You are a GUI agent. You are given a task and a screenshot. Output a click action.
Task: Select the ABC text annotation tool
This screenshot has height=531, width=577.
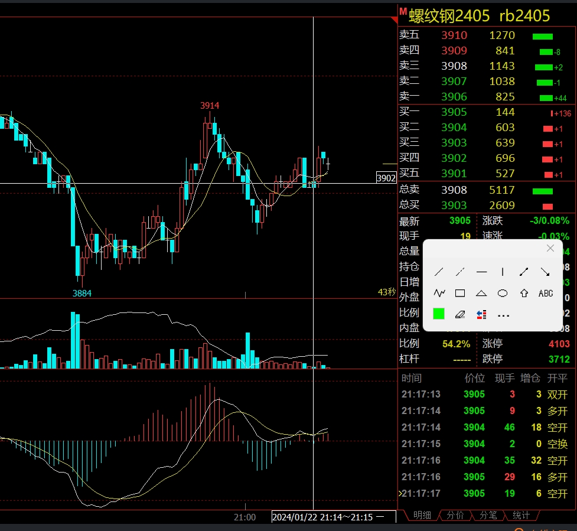tap(546, 294)
